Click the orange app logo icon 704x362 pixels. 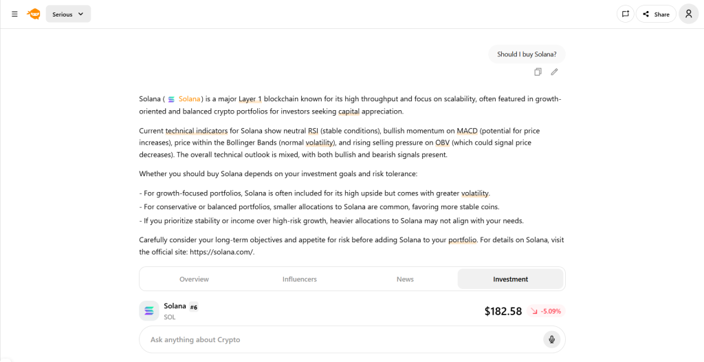click(x=34, y=14)
